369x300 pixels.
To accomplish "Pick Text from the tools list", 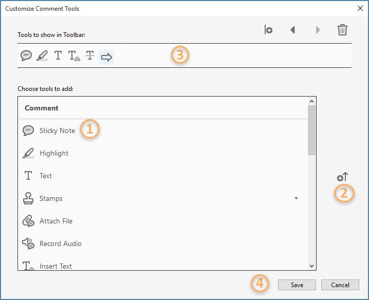I will (46, 176).
